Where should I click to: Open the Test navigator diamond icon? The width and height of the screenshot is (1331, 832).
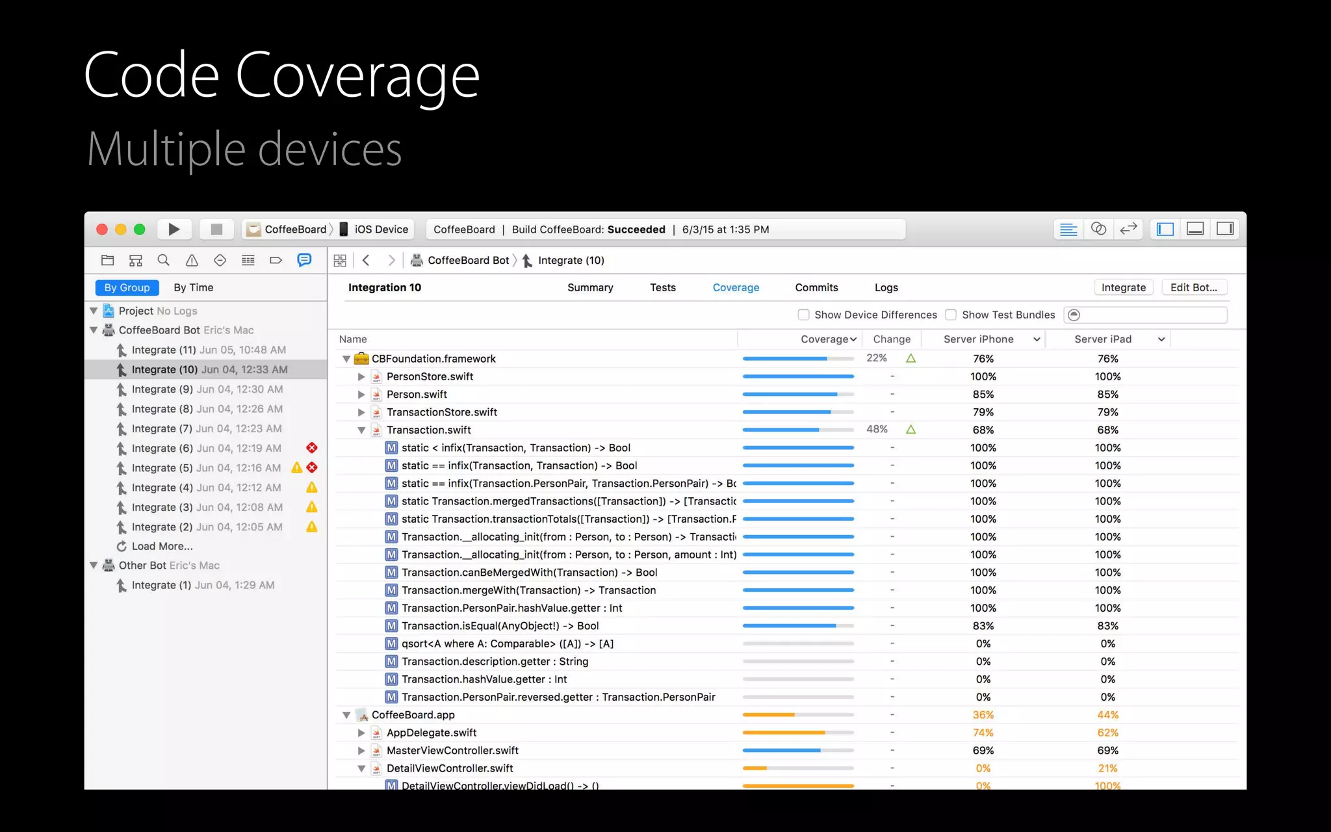220,260
